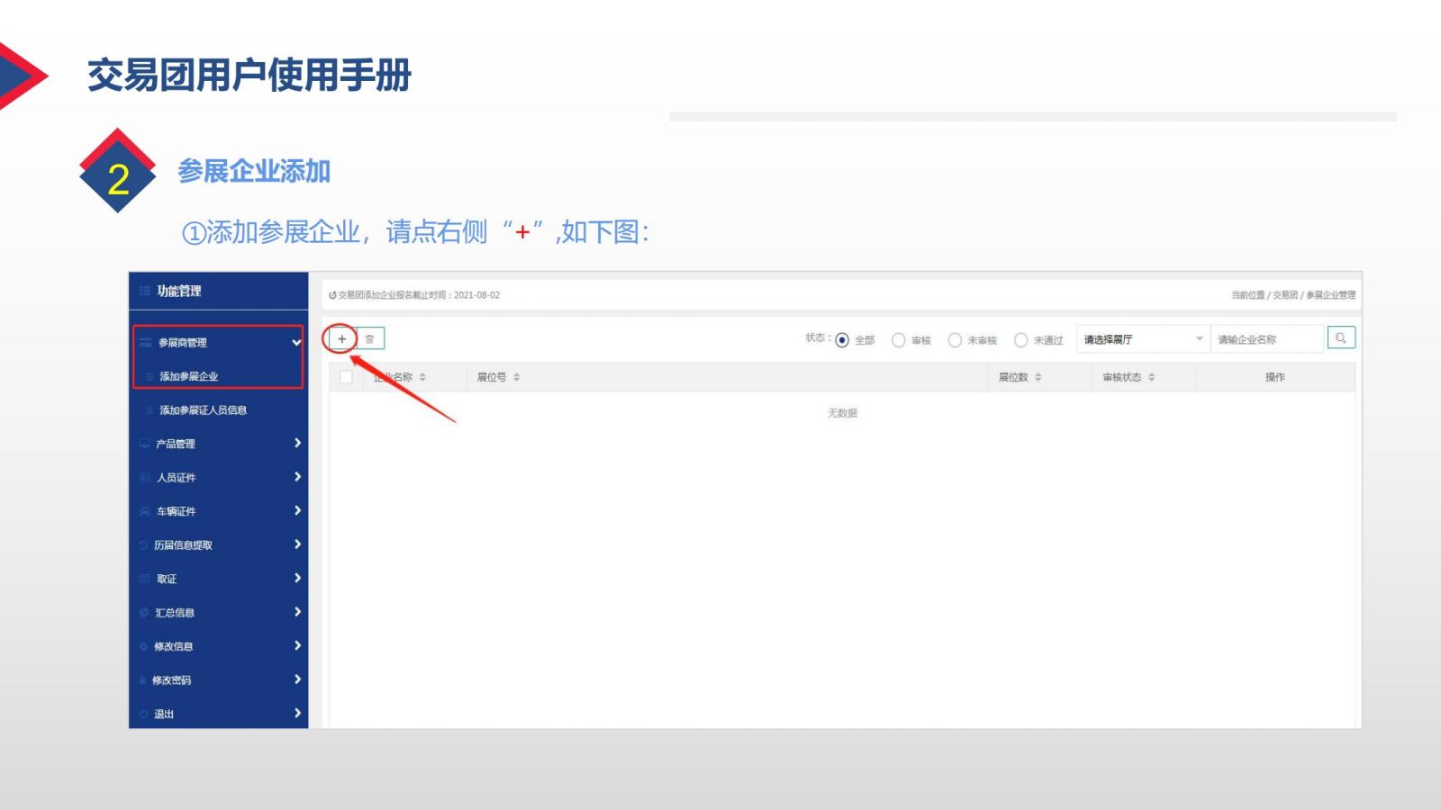Tick the select-all table header checkbox
Image resolution: width=1441 pixels, height=810 pixels.
(x=346, y=377)
